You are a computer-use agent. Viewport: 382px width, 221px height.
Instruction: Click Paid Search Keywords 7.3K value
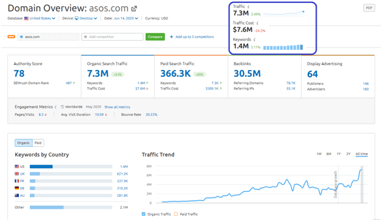(215, 83)
